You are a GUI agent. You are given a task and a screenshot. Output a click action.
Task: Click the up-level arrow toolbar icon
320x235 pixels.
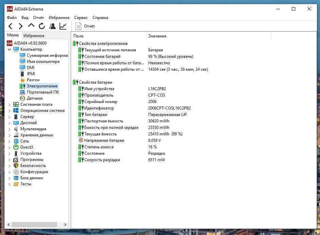tap(31, 26)
